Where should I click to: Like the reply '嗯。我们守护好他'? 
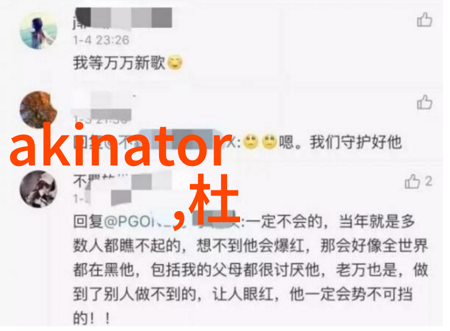point(424,102)
